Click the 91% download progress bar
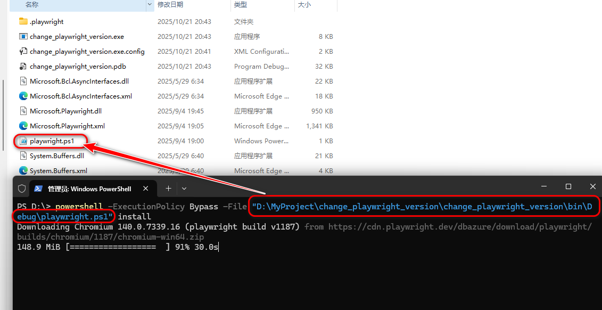 pyautogui.click(x=118, y=247)
